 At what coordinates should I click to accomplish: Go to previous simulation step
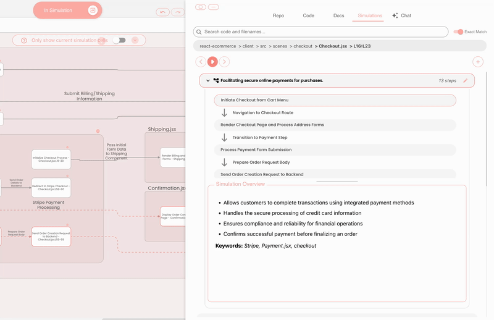point(201,62)
